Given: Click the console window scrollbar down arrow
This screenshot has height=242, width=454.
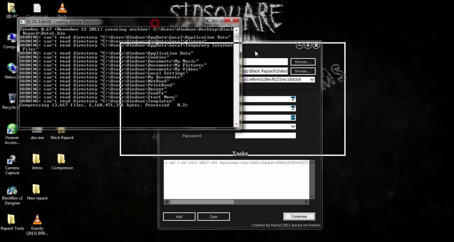Looking at the screenshot, I should (236, 124).
